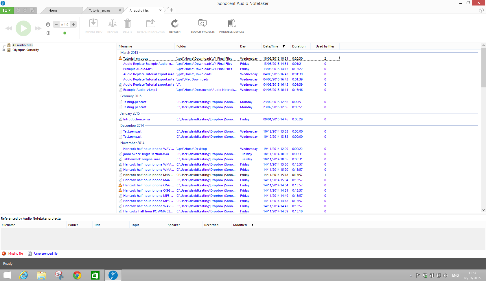Sort referenced projects by Title column
The height and width of the screenshot is (281, 486).
[111, 225]
